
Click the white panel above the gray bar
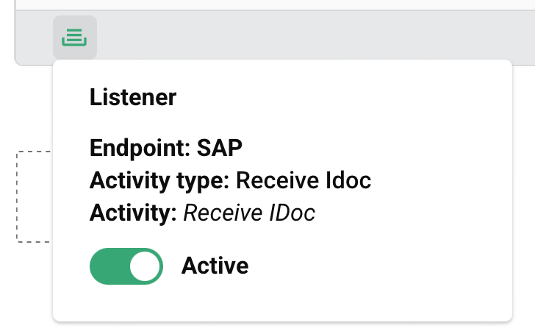(x=294, y=4)
